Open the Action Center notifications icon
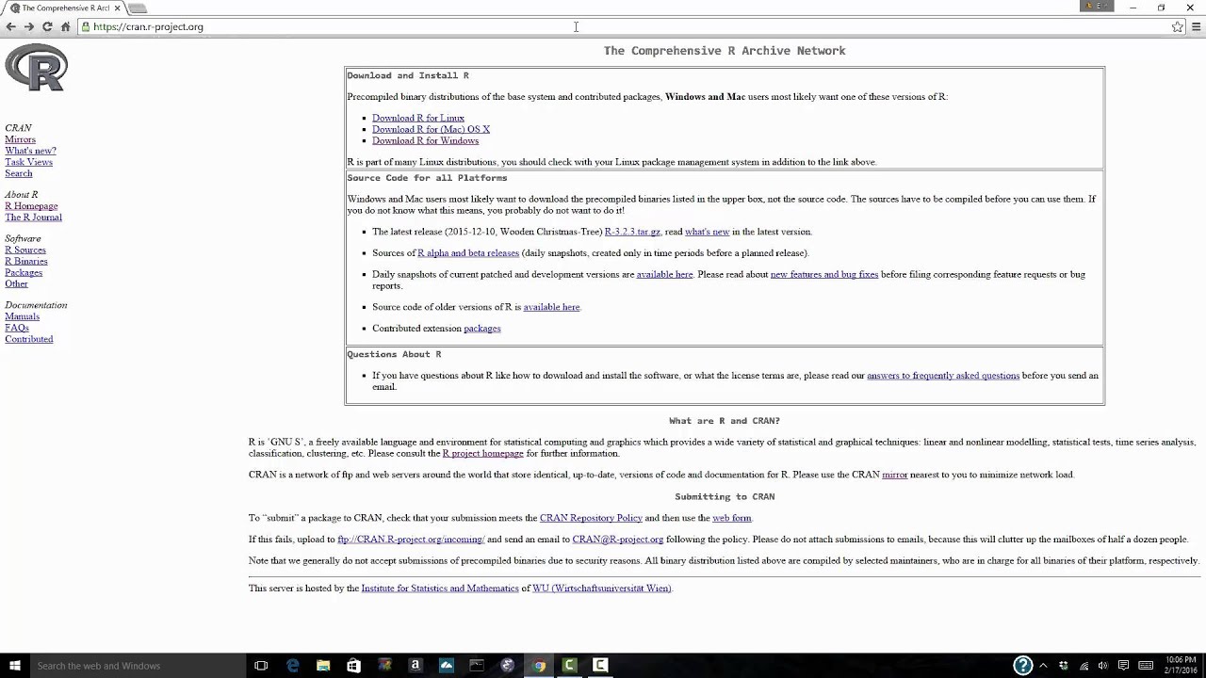Viewport: 1206px width, 678px height. (x=1123, y=666)
